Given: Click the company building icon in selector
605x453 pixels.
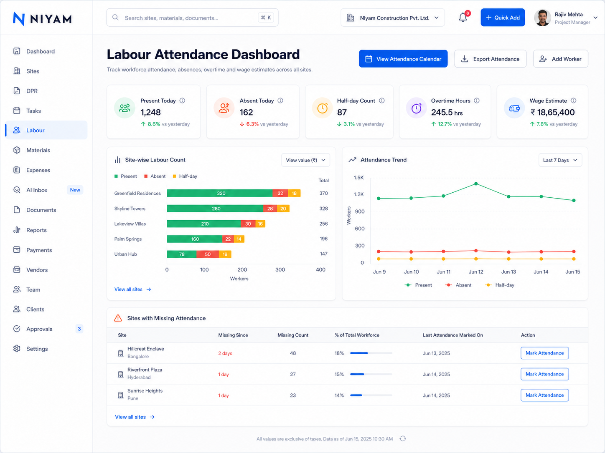Looking at the screenshot, I should (x=351, y=18).
